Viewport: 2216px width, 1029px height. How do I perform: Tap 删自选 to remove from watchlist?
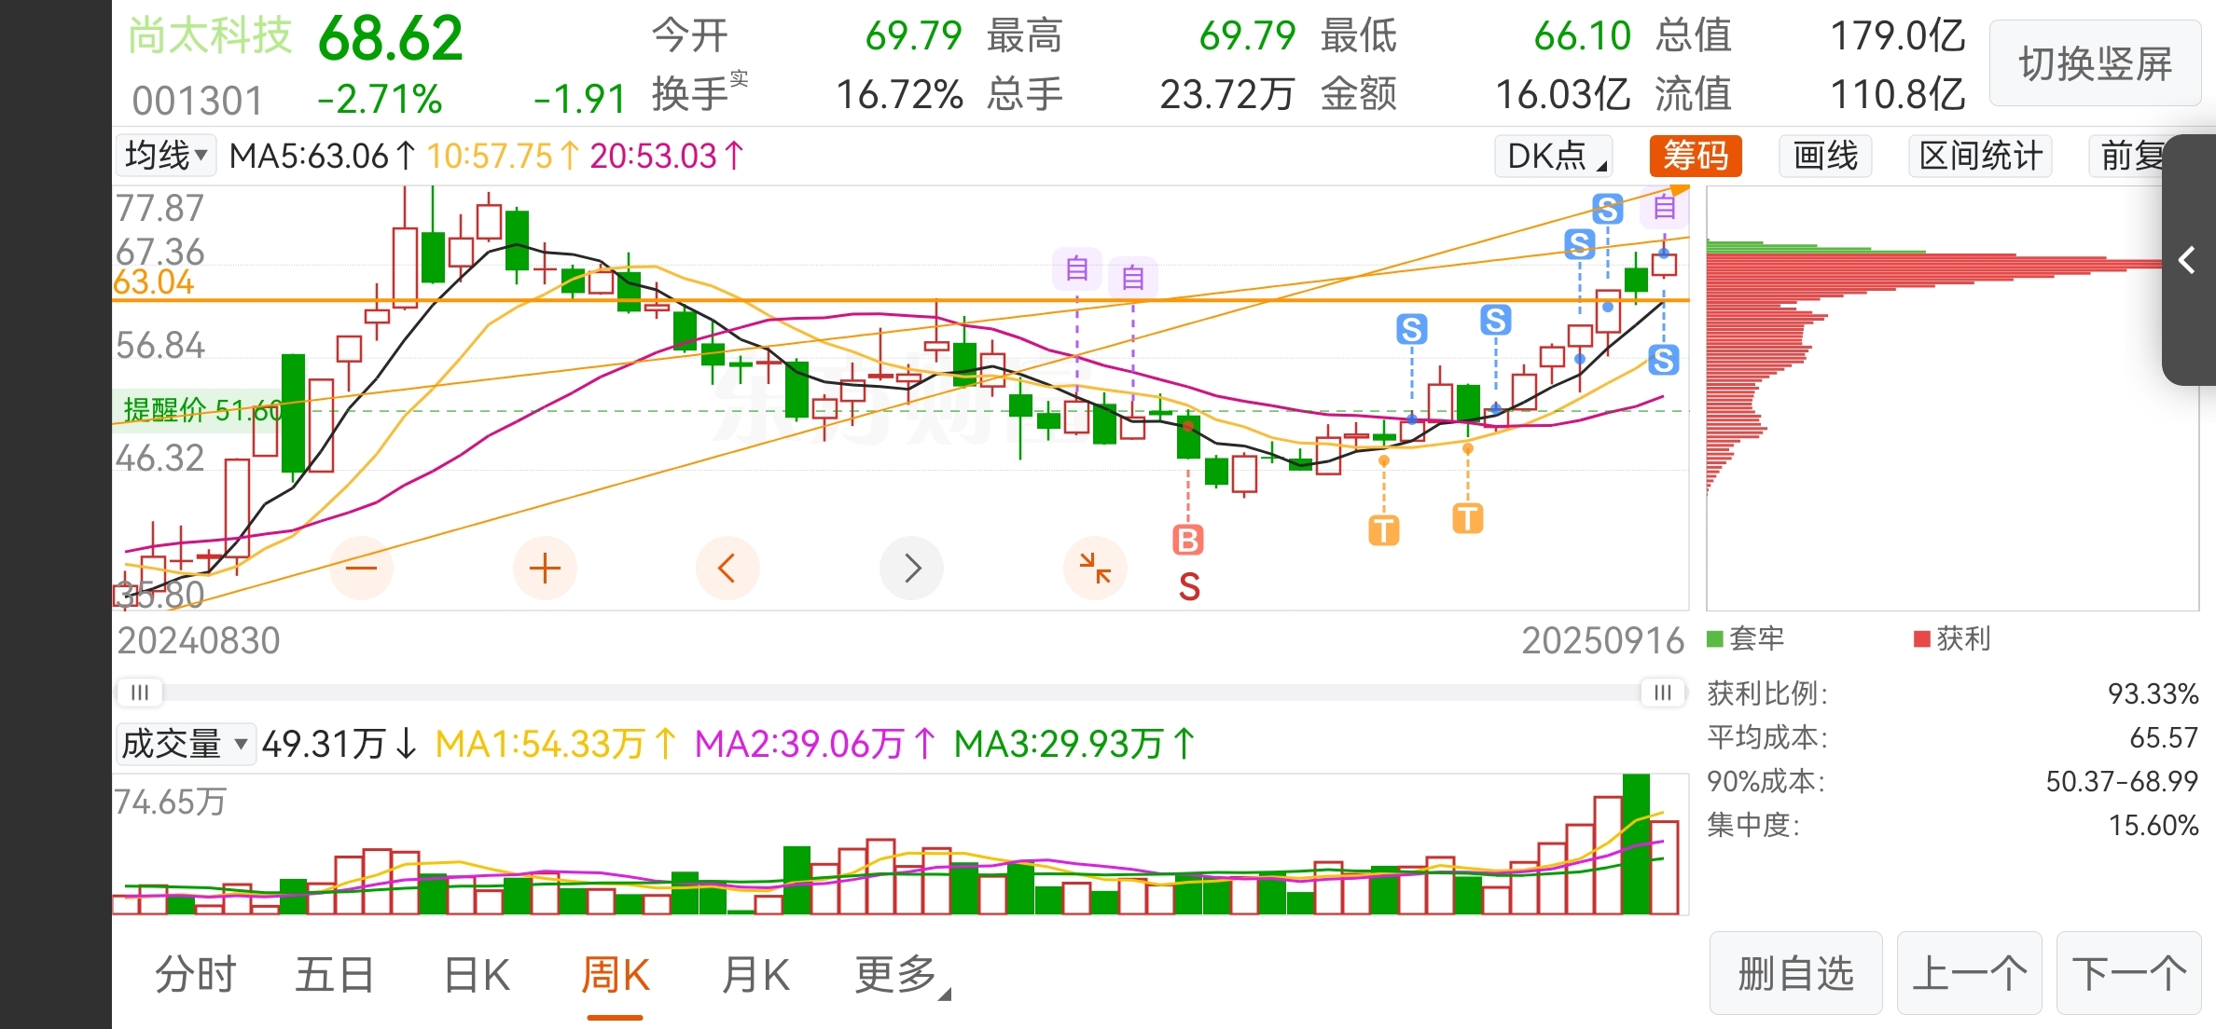(1795, 973)
